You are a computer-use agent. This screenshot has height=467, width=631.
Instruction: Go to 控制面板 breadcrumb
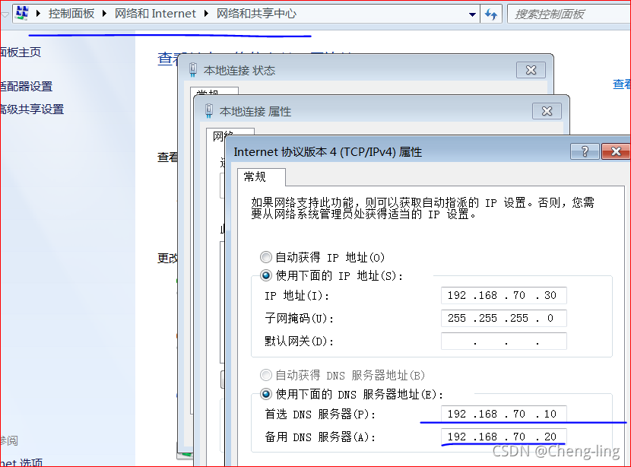tap(71, 13)
